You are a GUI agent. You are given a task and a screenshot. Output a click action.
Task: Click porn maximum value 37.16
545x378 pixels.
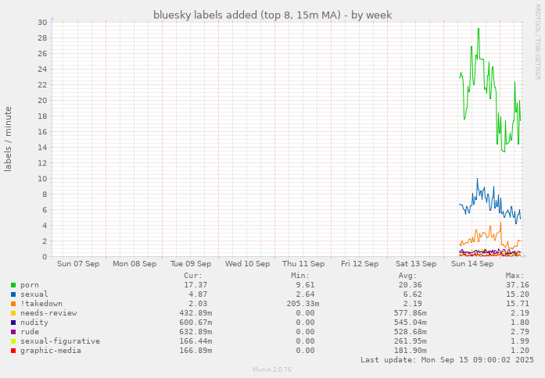pyautogui.click(x=518, y=285)
